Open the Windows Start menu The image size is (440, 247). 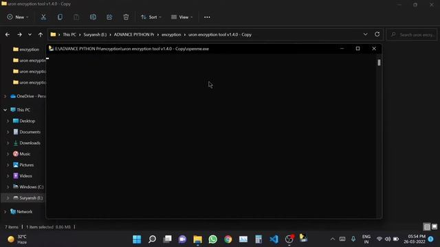point(137,239)
